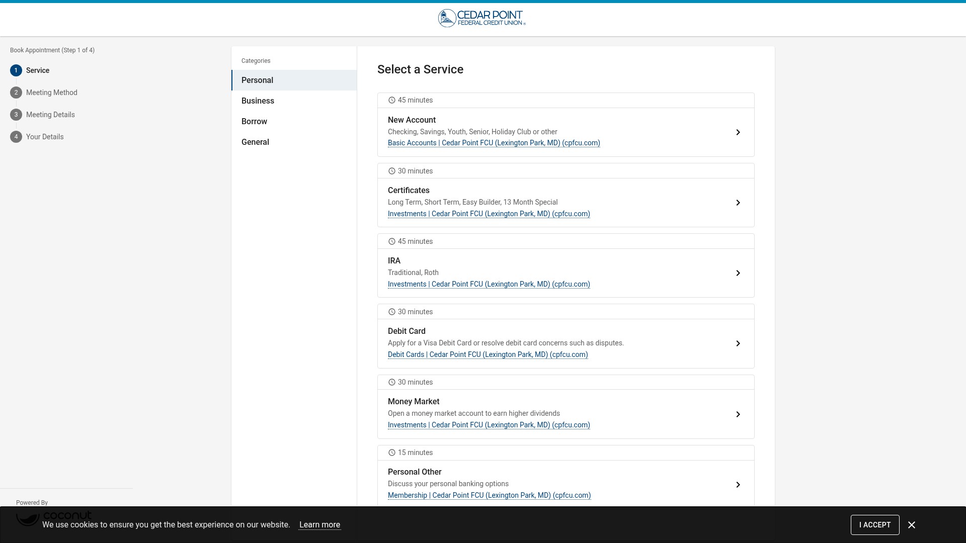Click 'Long Term, Short Term' description

(472, 202)
